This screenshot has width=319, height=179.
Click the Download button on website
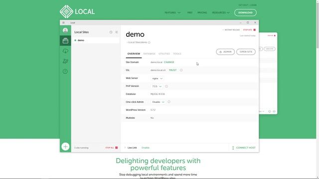pos(245,12)
